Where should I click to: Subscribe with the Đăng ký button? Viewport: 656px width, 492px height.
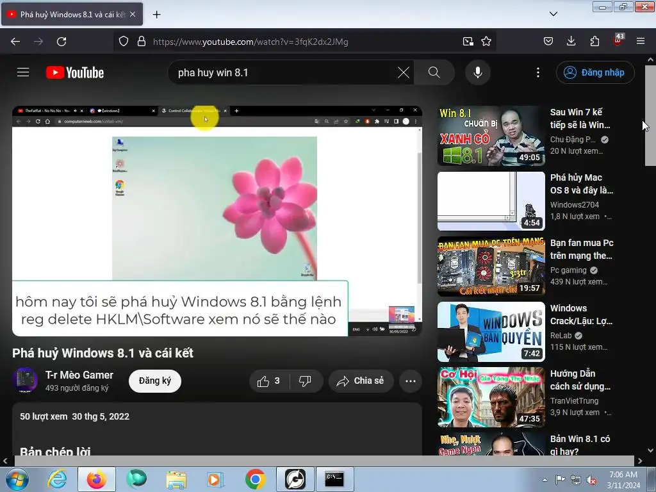(155, 381)
